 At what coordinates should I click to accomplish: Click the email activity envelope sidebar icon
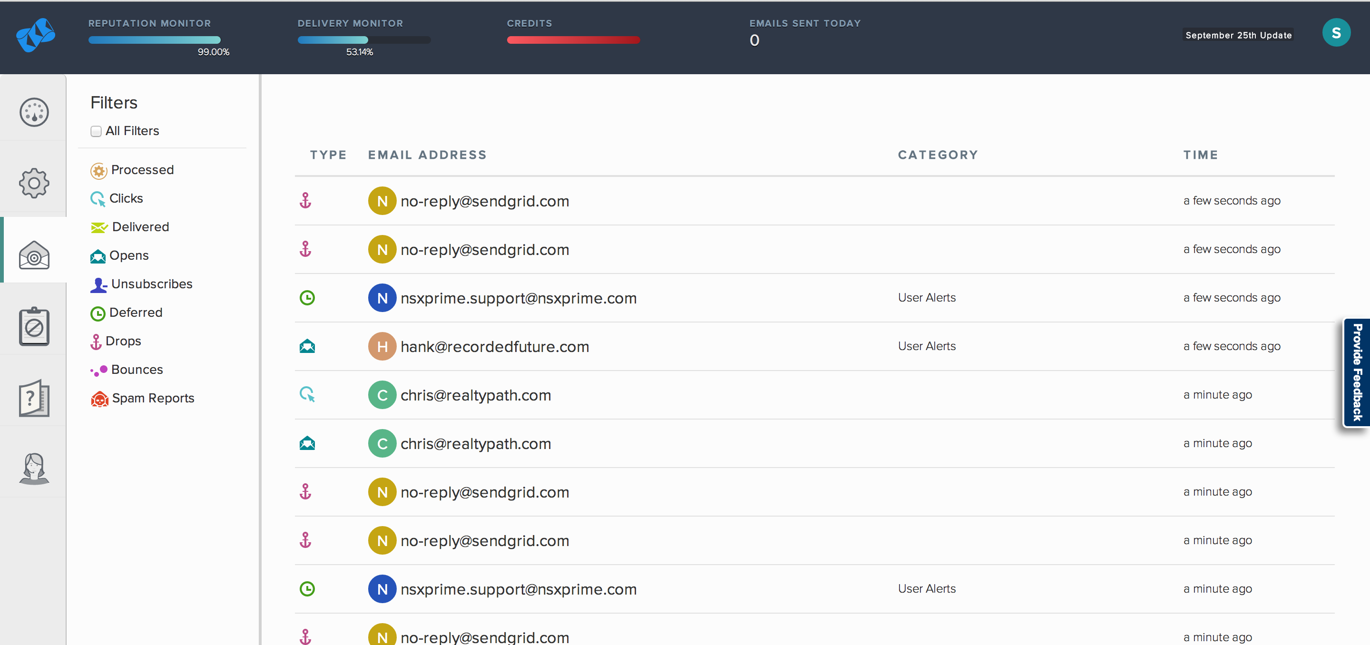(34, 254)
